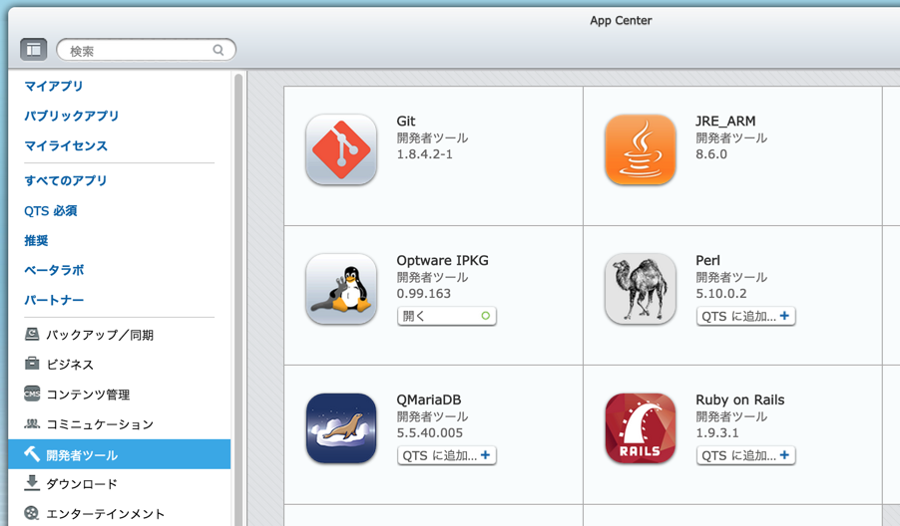900x526 pixels.
Task: Select パートナー category
Action: click(54, 300)
